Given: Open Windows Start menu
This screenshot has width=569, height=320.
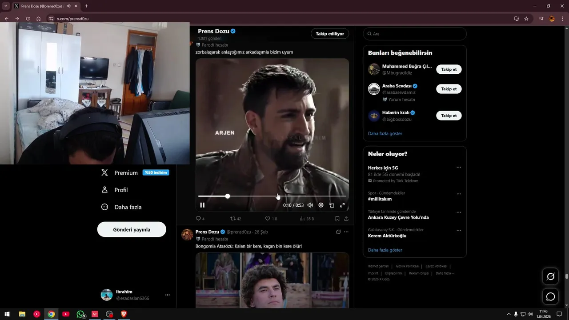Looking at the screenshot, I should coord(7,314).
